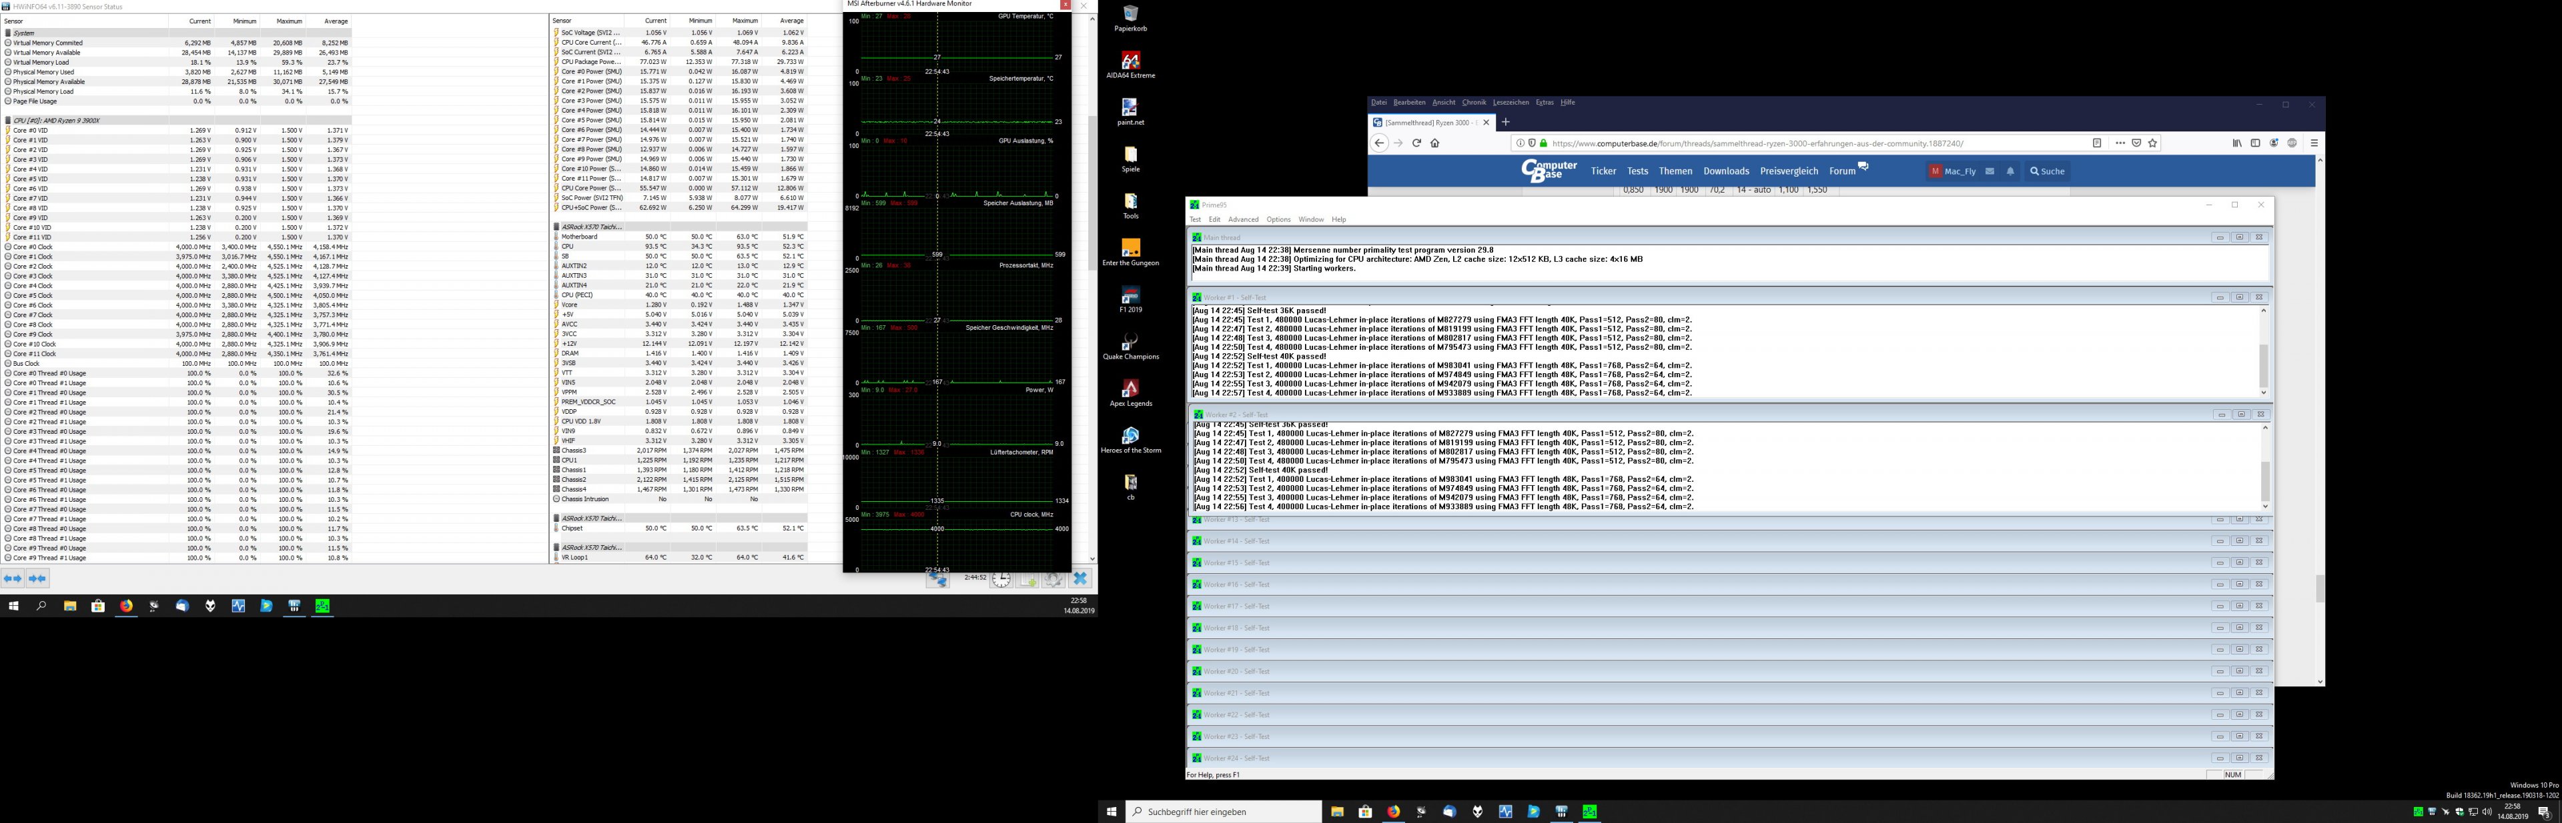The width and height of the screenshot is (2562, 823).
Task: Open Prime95 Window menu
Action: pyautogui.click(x=1311, y=220)
